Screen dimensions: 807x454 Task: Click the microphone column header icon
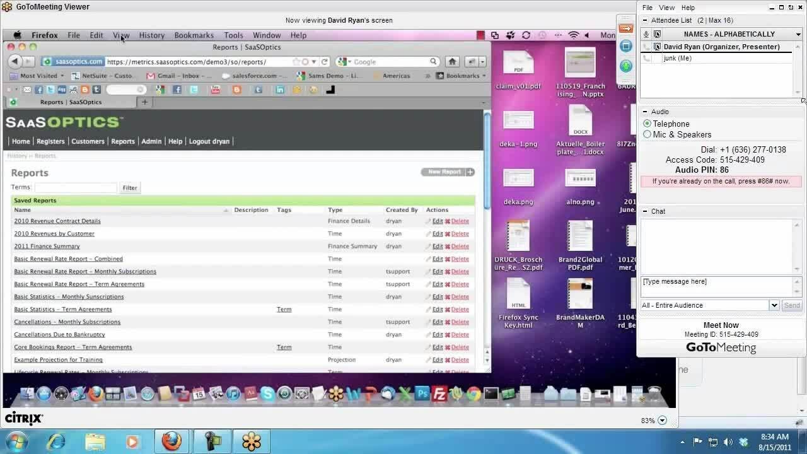646,34
